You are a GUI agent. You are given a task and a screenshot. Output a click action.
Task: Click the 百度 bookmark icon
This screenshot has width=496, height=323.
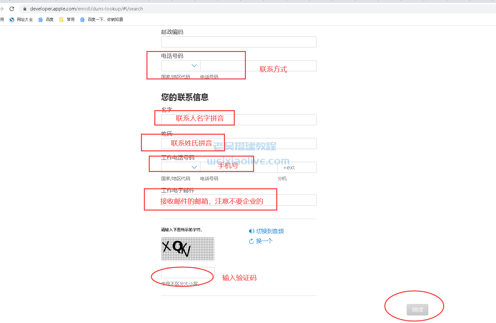coord(40,19)
